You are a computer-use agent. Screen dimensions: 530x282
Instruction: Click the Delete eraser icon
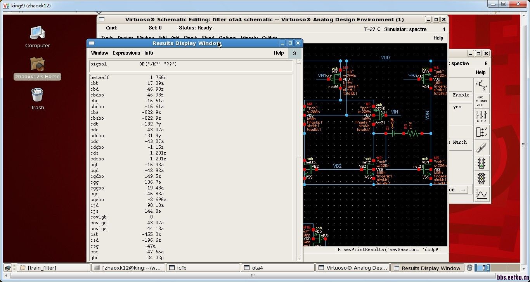(x=482, y=148)
